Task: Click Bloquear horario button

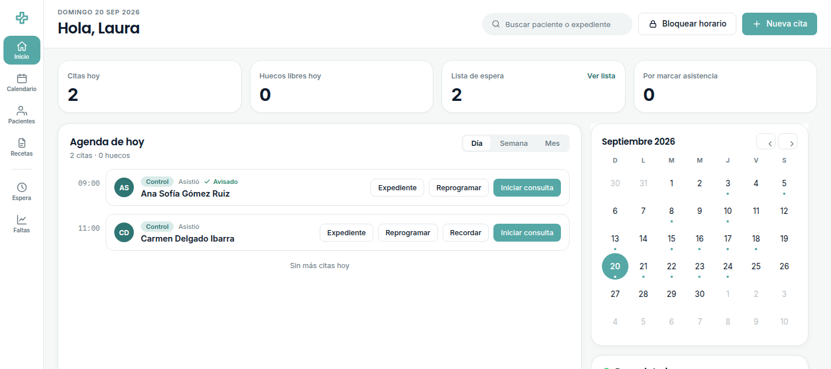Action: pos(687,24)
